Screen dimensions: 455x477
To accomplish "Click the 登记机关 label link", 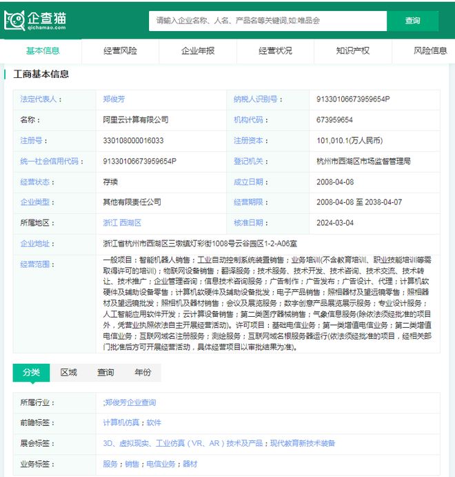I will pyautogui.click(x=248, y=162).
